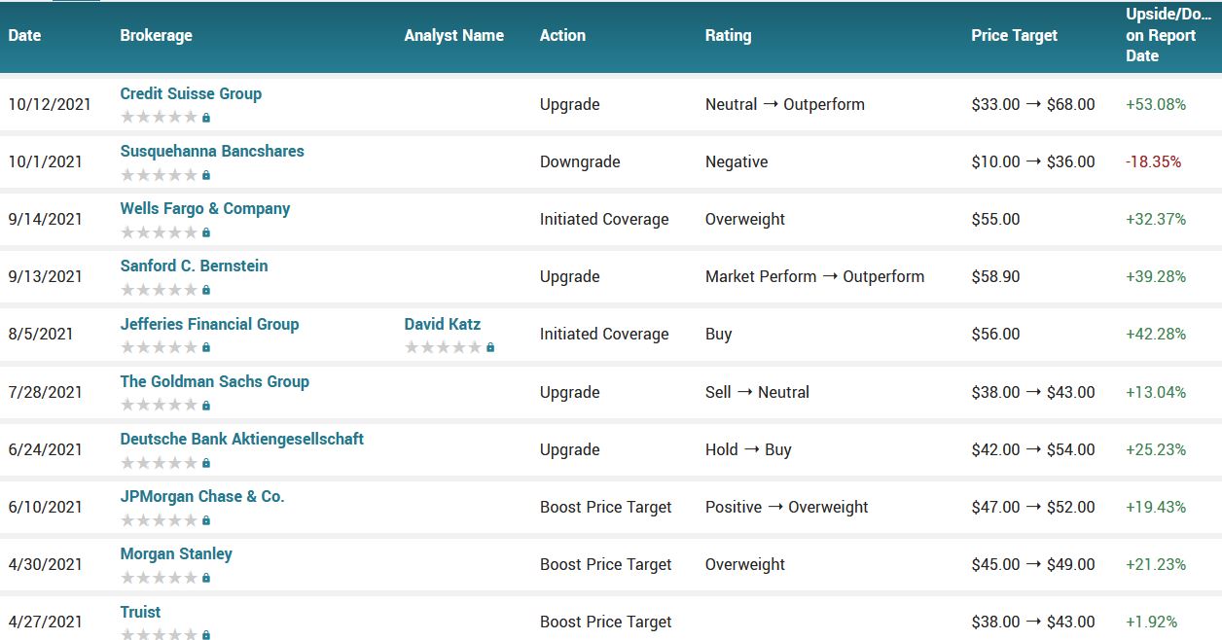Click the Neutral → Outperform rating cell
The image size is (1222, 640).
click(x=785, y=104)
